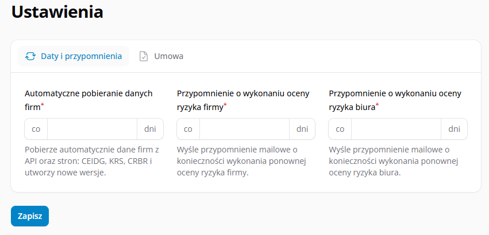Focus the ryzyka biura reminder days input

point(396,129)
